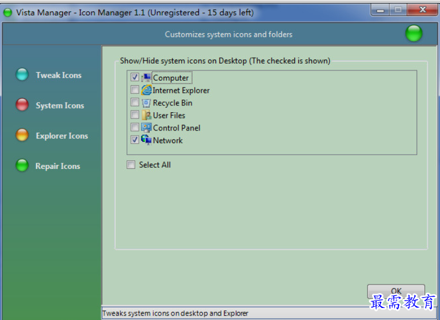Click the Network globe icon in list

146,140
